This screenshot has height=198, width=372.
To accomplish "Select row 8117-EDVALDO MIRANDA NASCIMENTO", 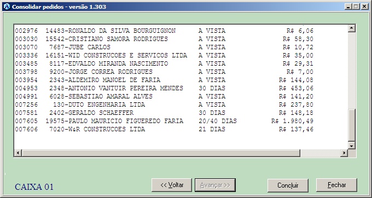I will pos(164,63).
